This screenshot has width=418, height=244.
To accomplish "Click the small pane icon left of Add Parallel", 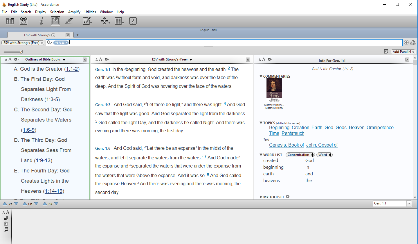I will (x=386, y=51).
